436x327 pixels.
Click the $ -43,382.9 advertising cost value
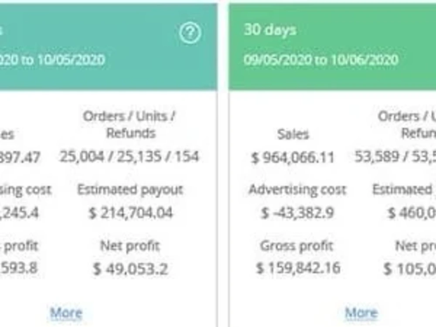coord(297,214)
